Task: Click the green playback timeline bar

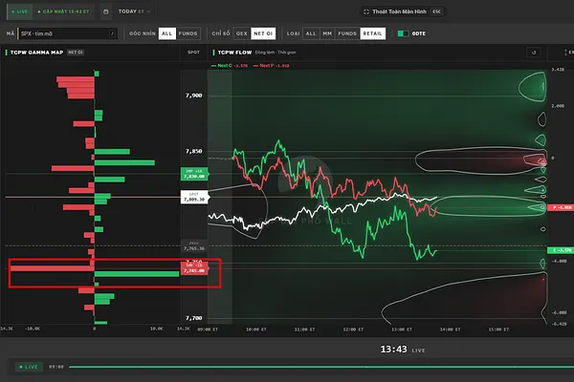Action: (x=321, y=367)
